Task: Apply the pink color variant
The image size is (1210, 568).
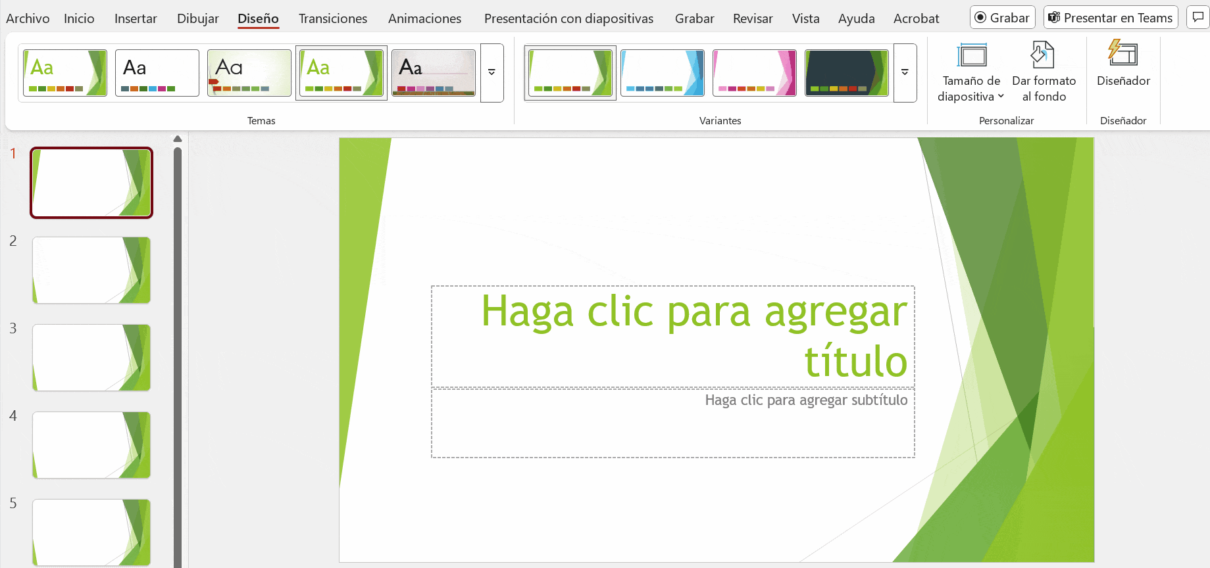Action: [x=754, y=73]
